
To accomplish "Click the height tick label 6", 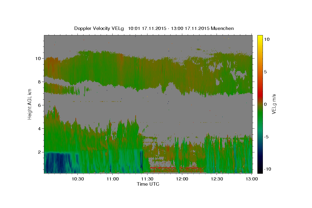I will pyautogui.click(x=40, y=105).
